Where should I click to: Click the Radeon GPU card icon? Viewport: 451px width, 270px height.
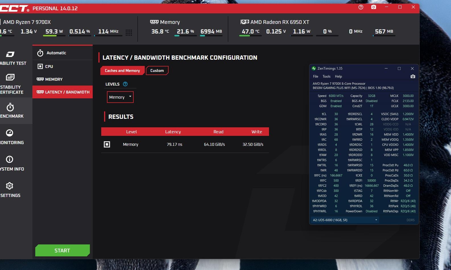245,22
